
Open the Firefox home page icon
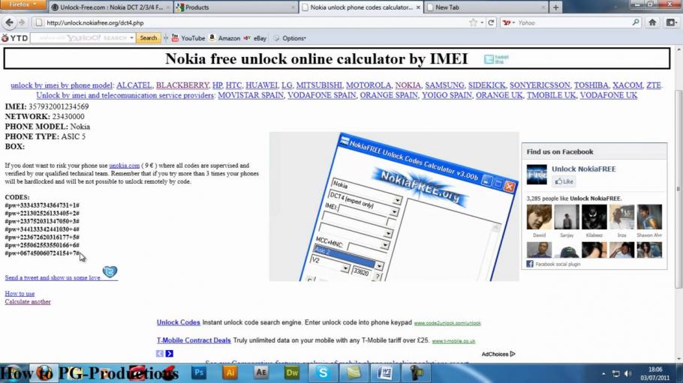652,22
